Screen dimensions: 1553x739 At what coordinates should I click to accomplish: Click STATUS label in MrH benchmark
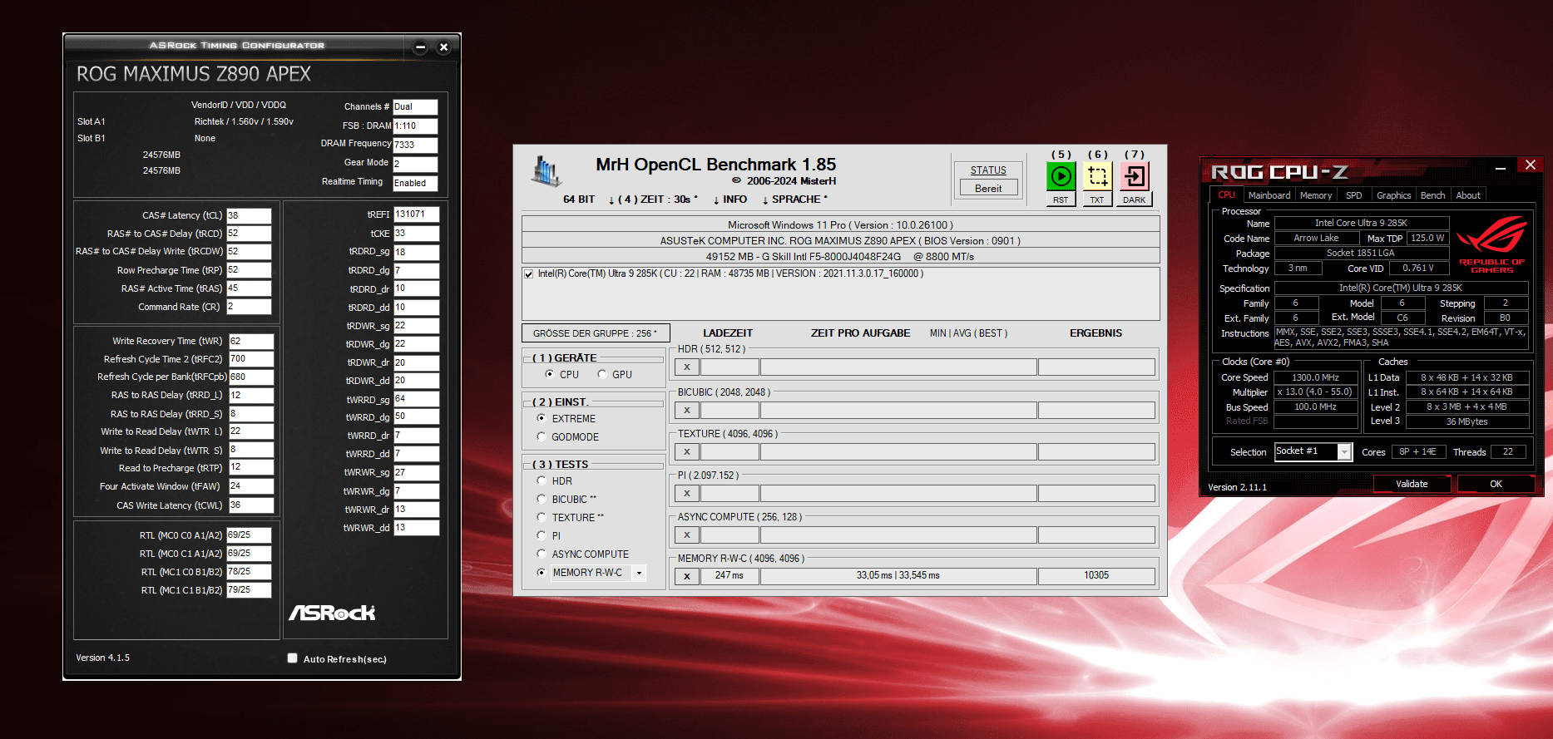pyautogui.click(x=988, y=170)
